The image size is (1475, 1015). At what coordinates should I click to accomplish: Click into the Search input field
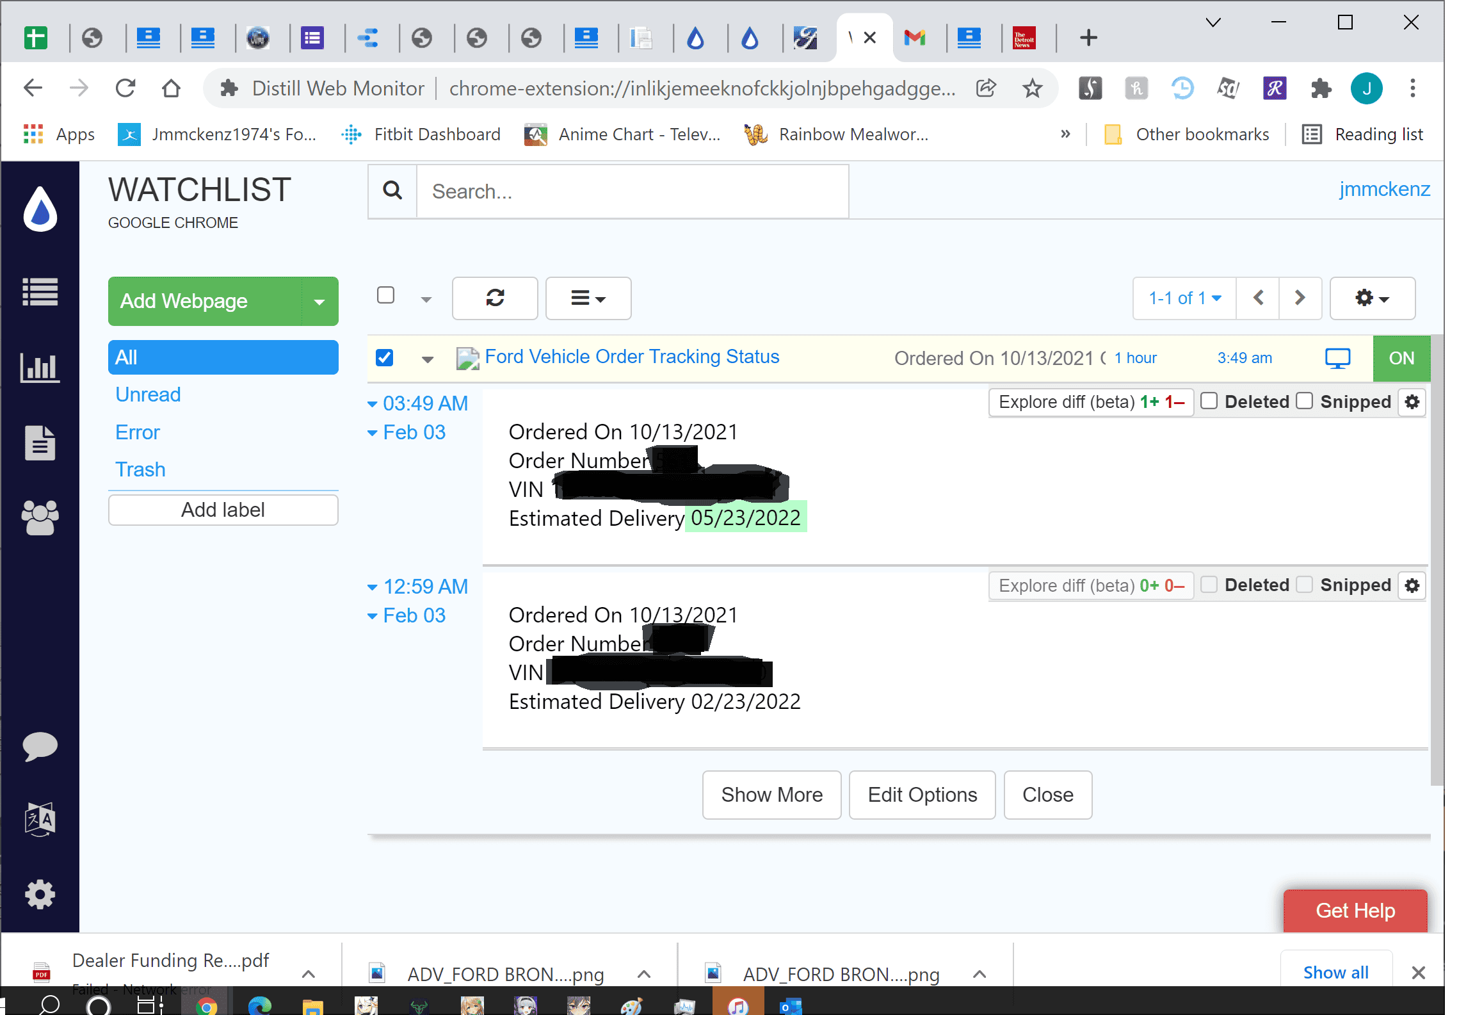click(633, 191)
